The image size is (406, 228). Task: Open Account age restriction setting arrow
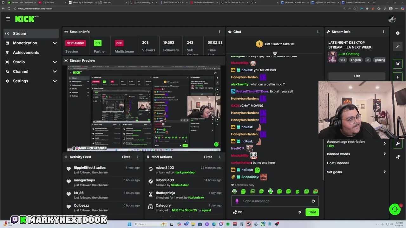click(x=384, y=143)
